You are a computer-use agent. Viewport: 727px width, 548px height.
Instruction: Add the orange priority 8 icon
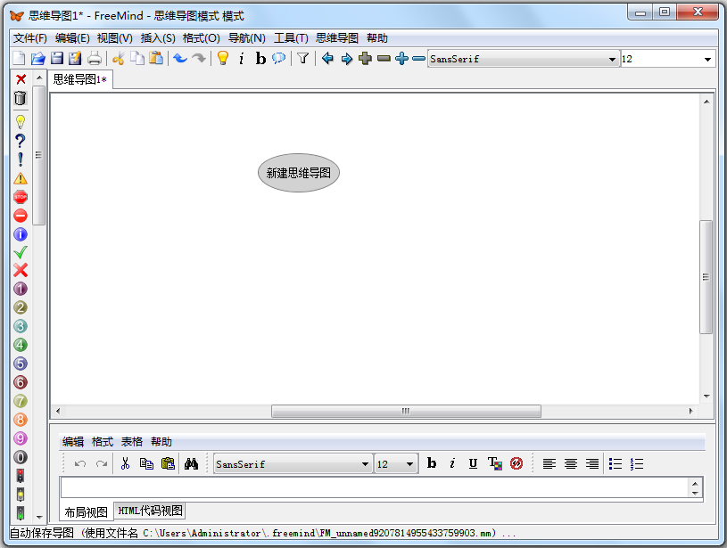click(x=21, y=420)
